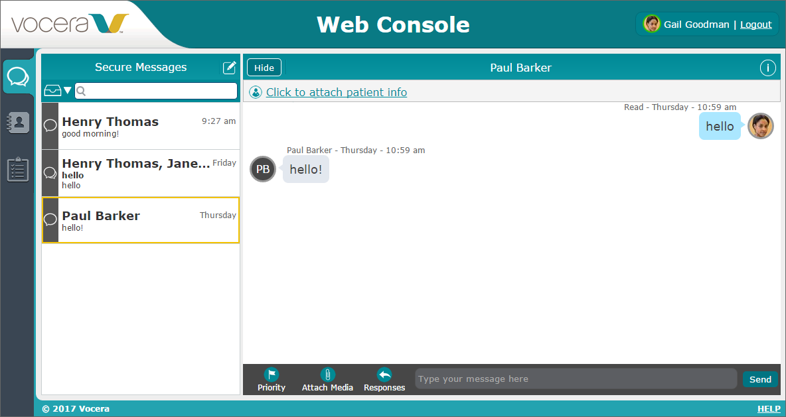
Task: Select the Paul Barker conversation
Action: 140,220
